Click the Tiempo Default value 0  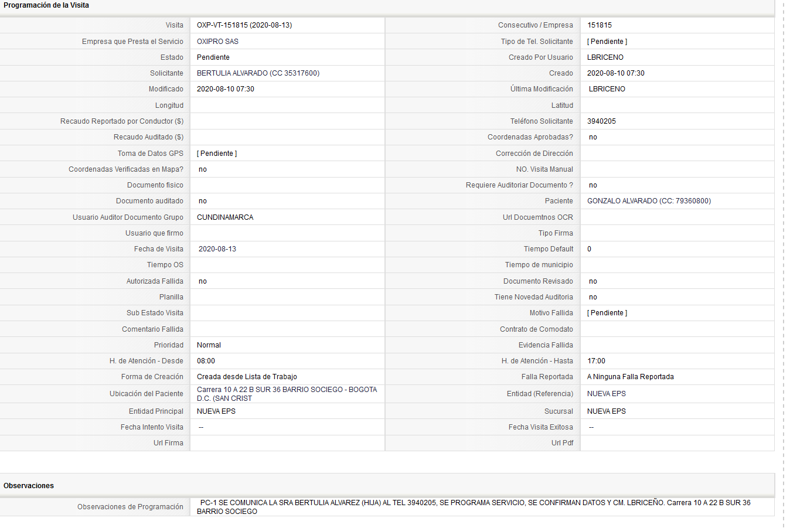click(590, 249)
